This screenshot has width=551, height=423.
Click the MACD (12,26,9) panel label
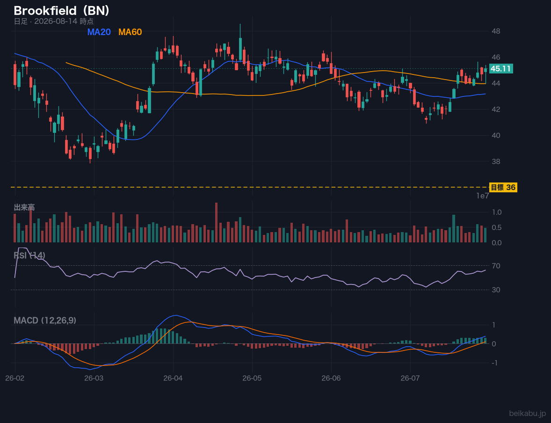point(45,321)
